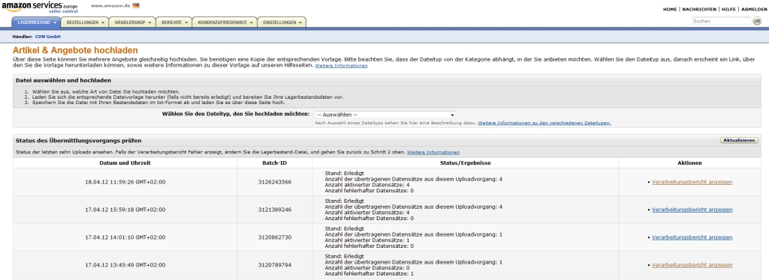Screen dimensions: 769x280
Task: Click the www.amazon.de link
Action: click(110, 5)
